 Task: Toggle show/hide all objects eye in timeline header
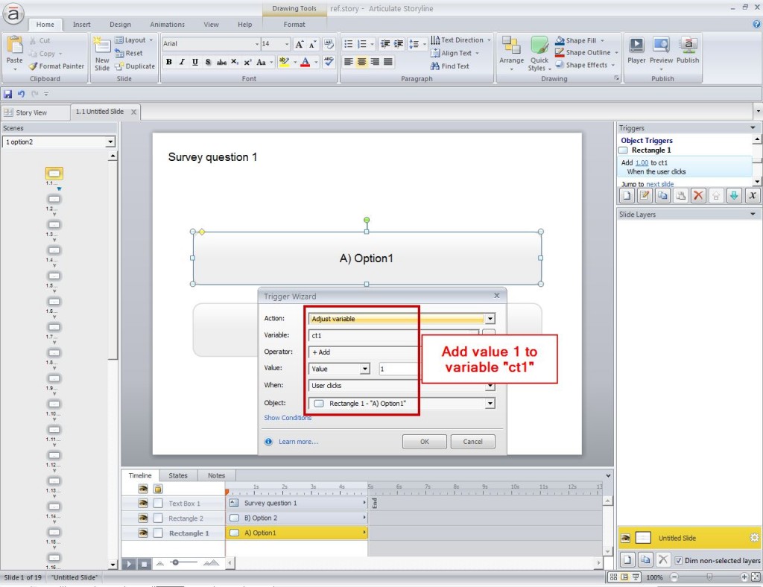[x=142, y=488]
